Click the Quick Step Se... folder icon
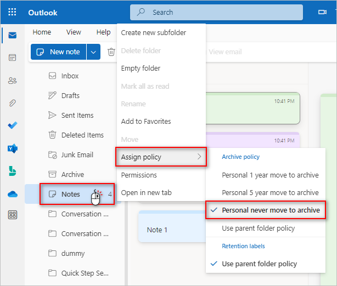The width and height of the screenshot is (337, 286). click(x=52, y=273)
